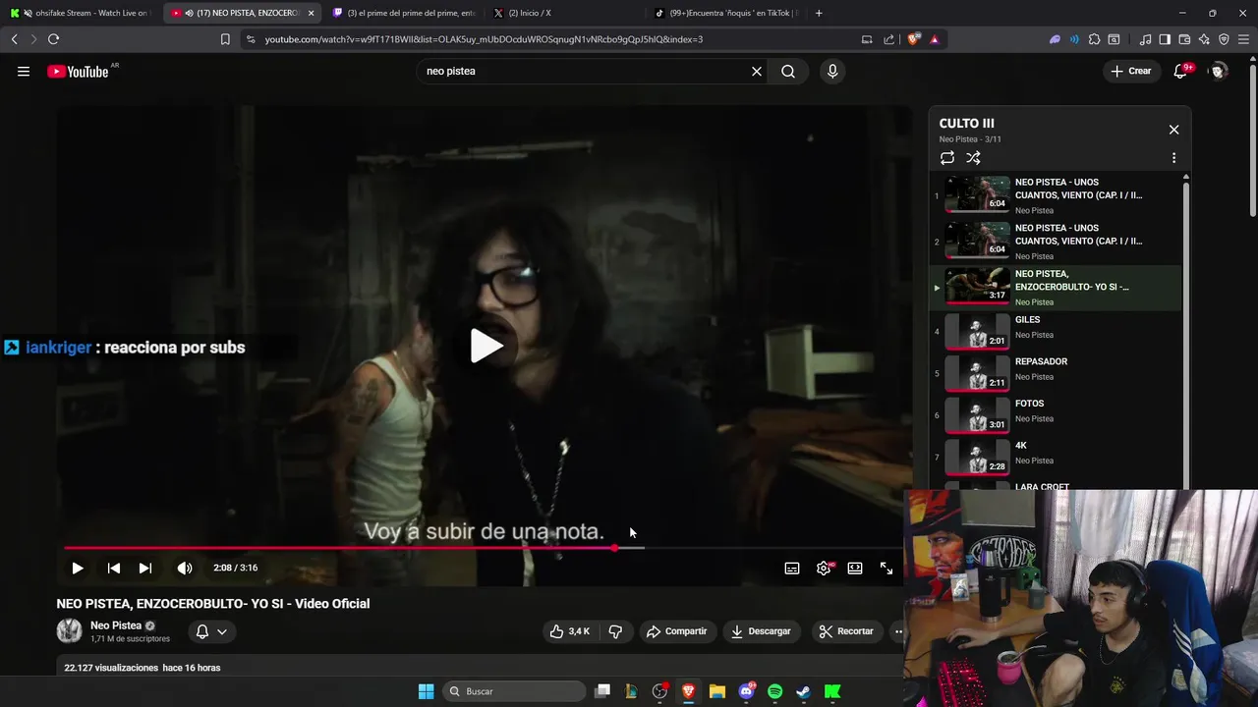Image resolution: width=1258 pixels, height=707 pixels.
Task: Click the progress bar scrubber dot
Action: (615, 548)
